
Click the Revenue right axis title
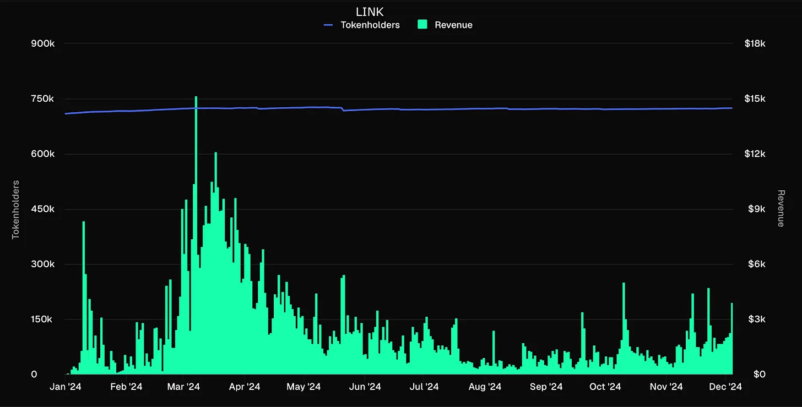[781, 208]
